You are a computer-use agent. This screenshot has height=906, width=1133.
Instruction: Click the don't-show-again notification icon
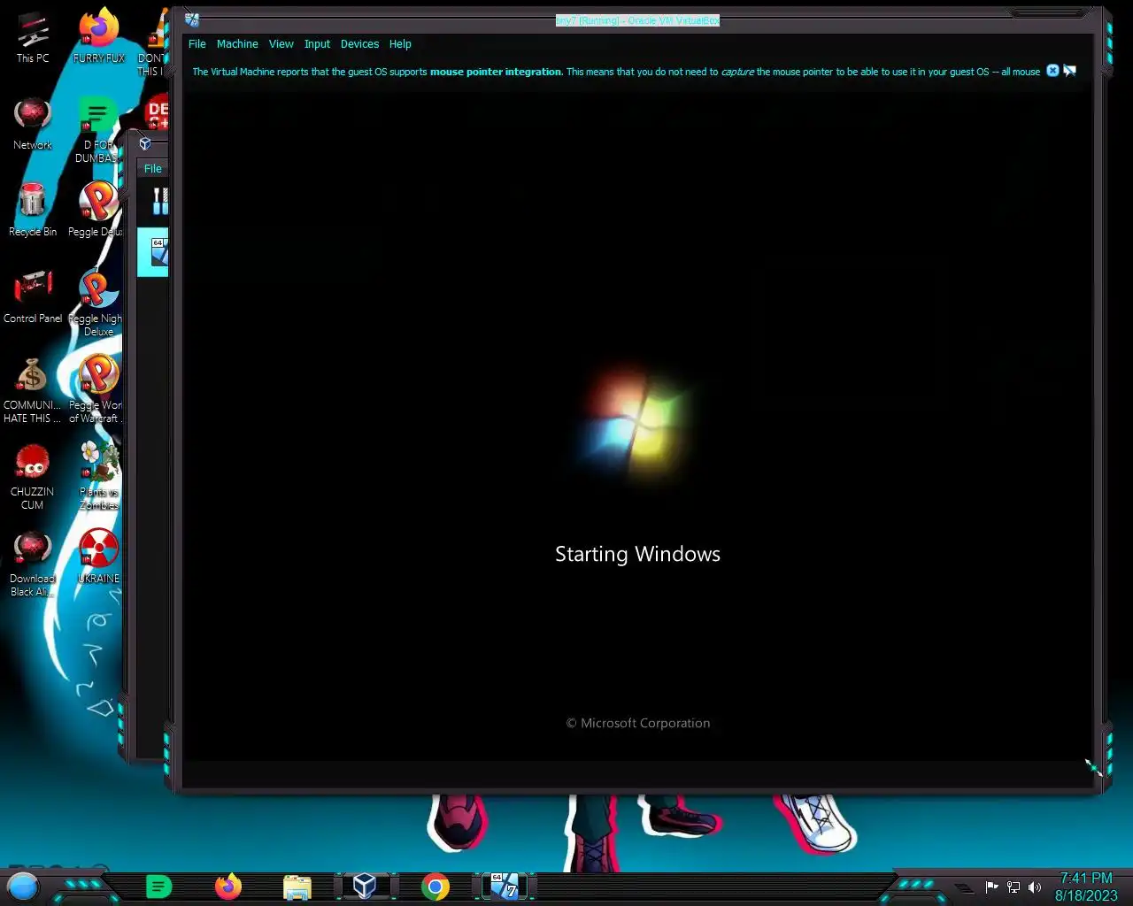[1069, 71]
